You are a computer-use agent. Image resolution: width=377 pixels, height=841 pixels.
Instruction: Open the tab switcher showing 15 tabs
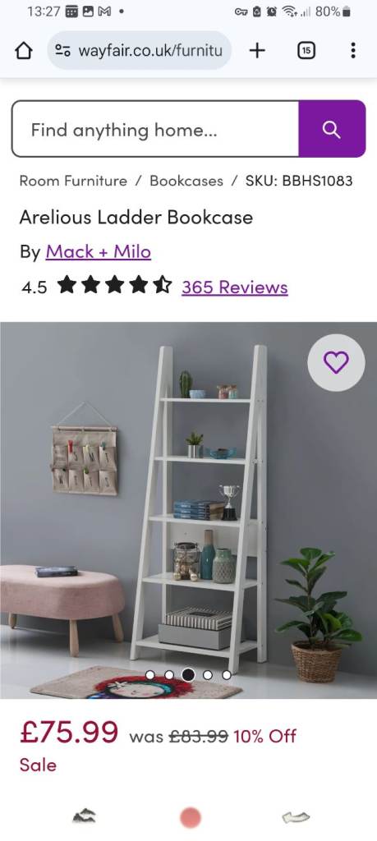(x=306, y=51)
